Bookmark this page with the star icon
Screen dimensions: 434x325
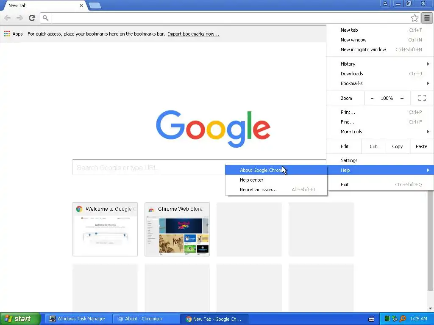[x=415, y=18]
